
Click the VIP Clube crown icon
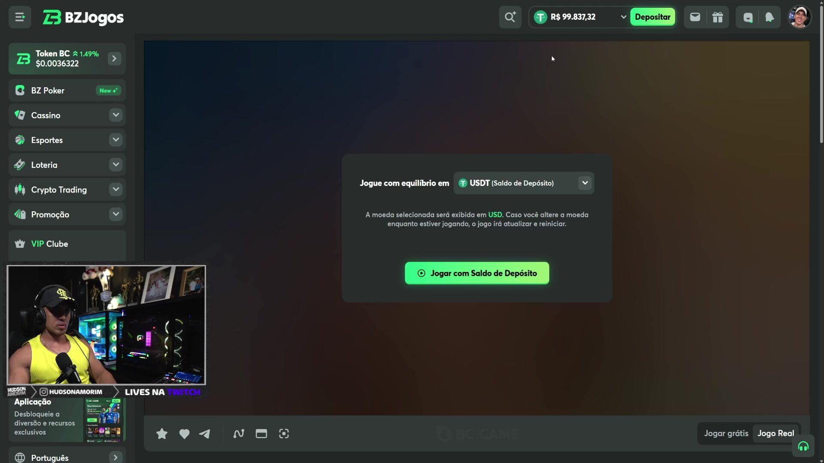(20, 244)
